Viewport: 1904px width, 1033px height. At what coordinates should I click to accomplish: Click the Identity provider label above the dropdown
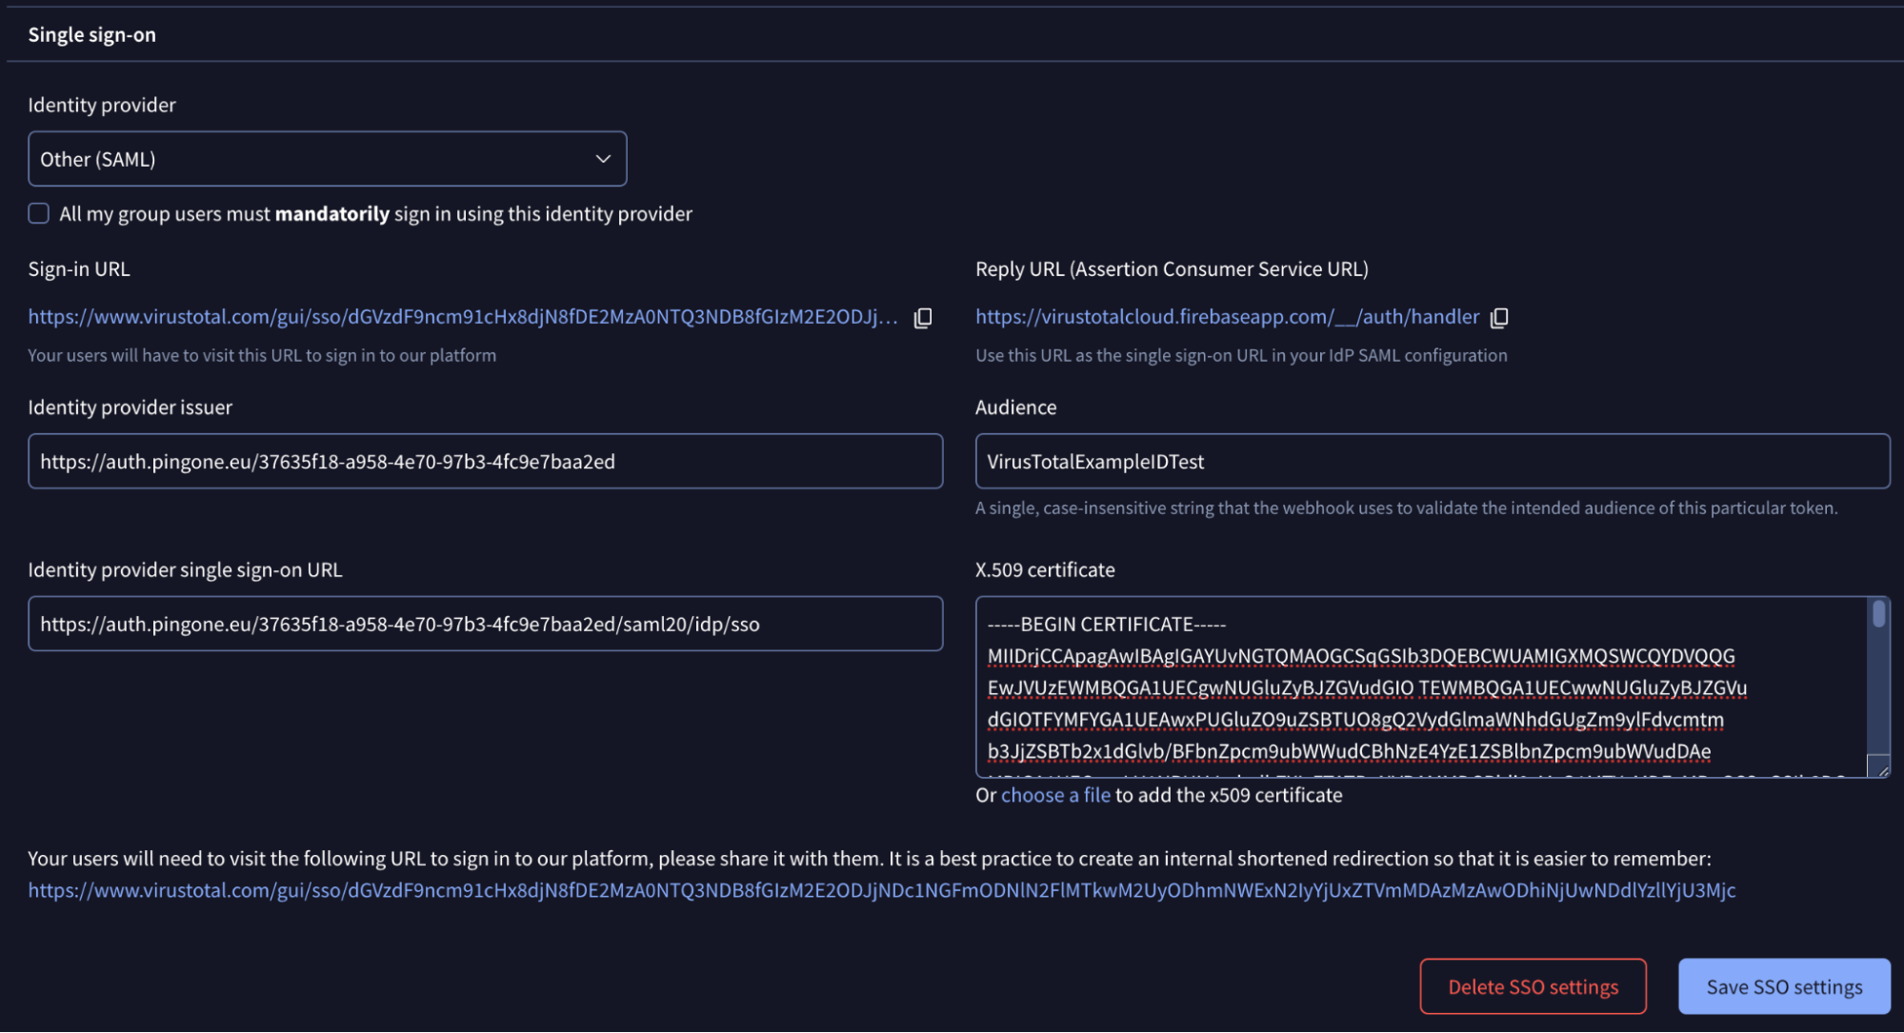(x=102, y=105)
